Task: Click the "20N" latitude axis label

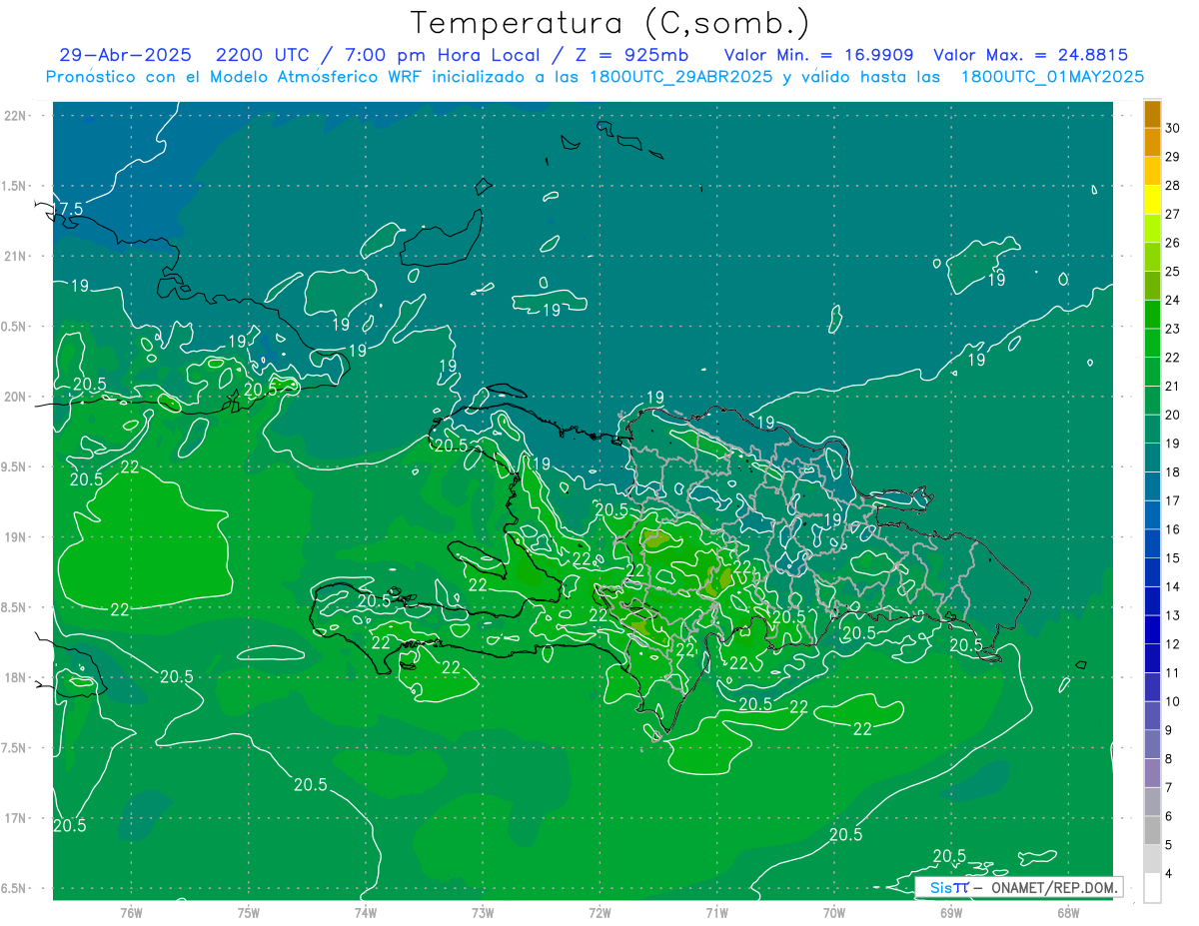Action: tap(16, 397)
